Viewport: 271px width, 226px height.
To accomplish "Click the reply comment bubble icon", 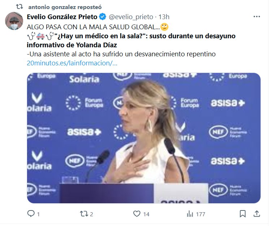I will (31, 214).
